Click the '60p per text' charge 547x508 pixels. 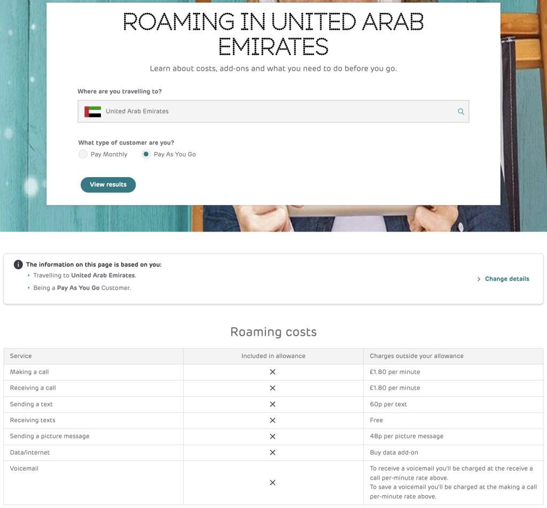[x=388, y=404]
